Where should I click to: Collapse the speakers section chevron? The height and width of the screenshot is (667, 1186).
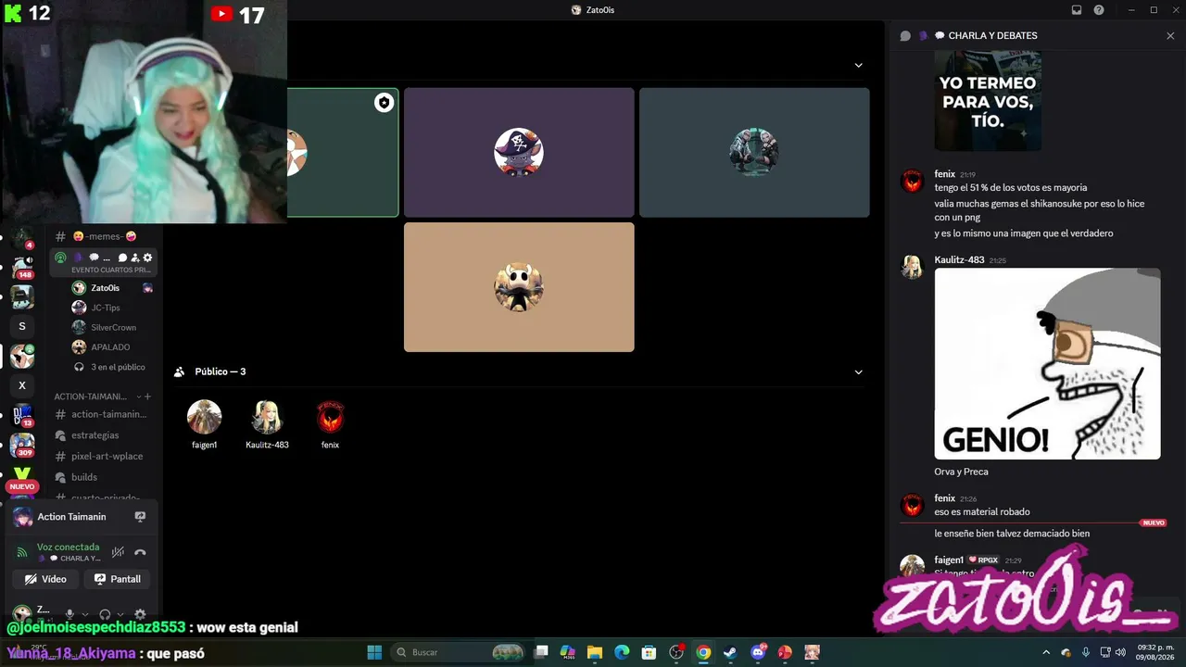pyautogui.click(x=858, y=65)
